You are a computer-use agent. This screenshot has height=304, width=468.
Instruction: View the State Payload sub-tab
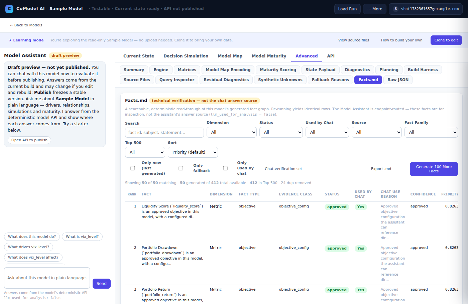tap(321, 70)
